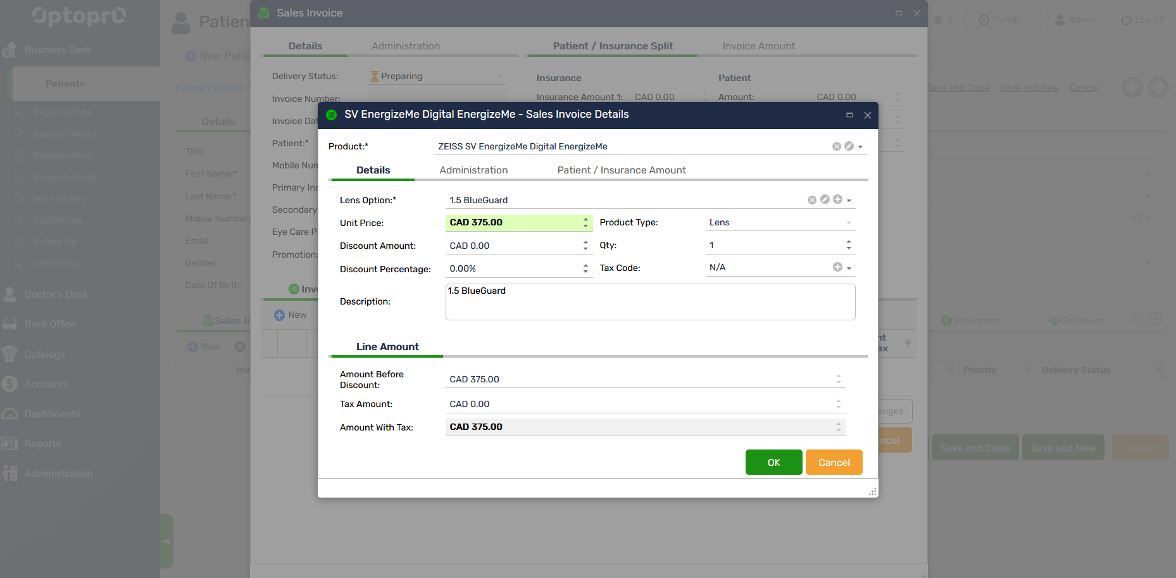Screen dimensions: 1176x578
Task: Focus the Unit Price field
Action: click(513, 223)
